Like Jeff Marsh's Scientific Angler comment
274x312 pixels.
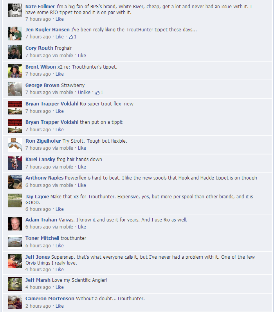click(x=59, y=287)
